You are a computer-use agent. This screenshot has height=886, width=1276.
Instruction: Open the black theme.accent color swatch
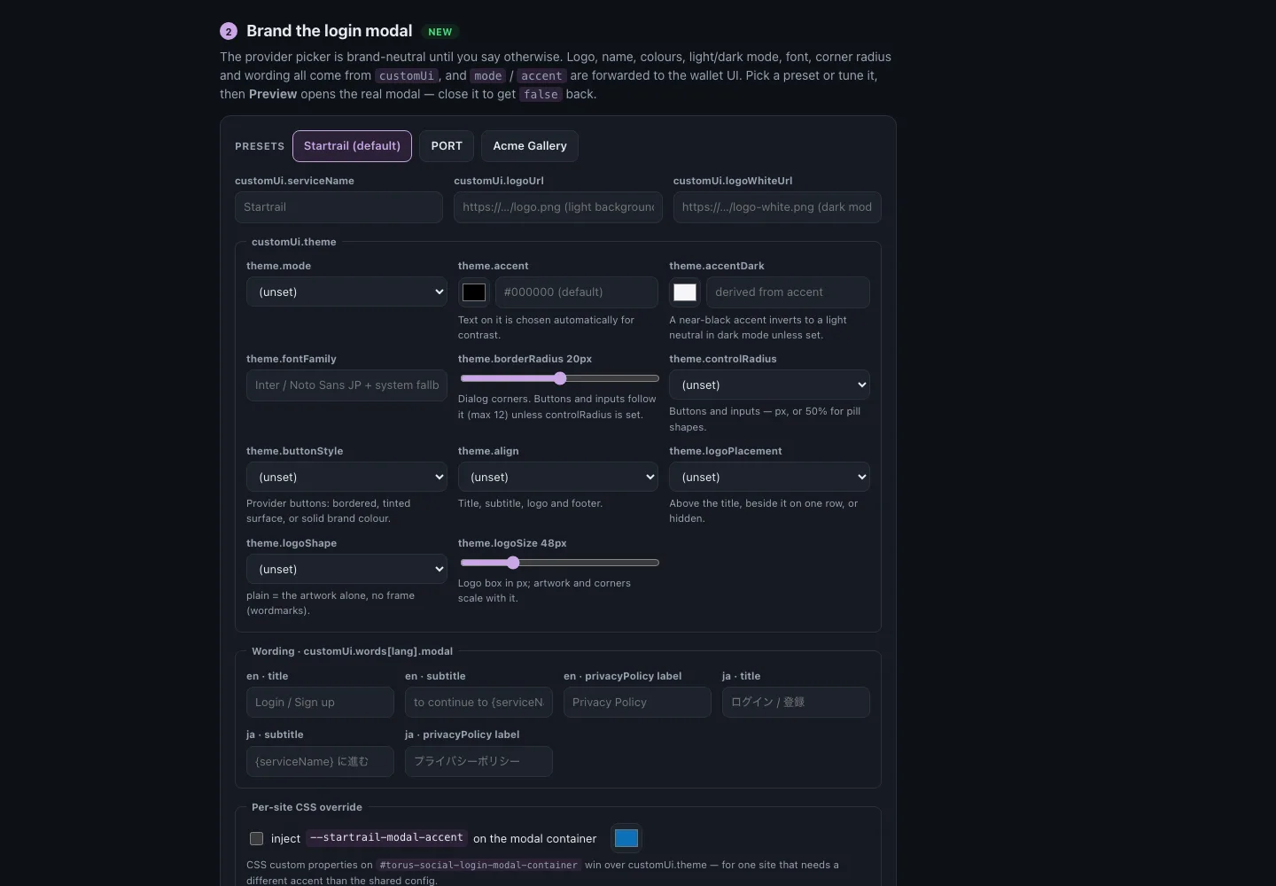pos(474,292)
